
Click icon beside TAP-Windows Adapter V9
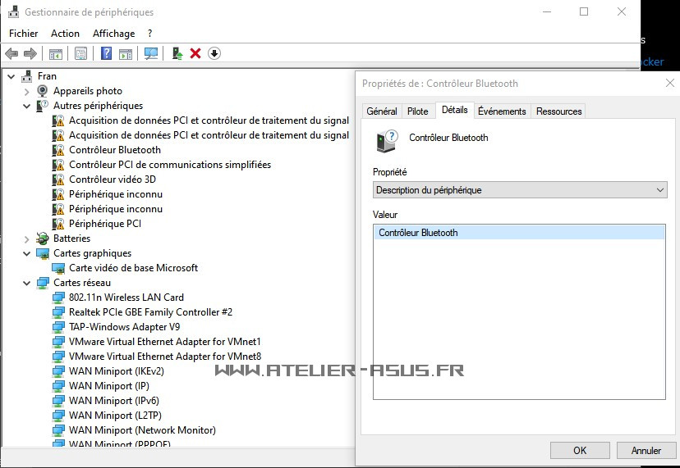click(58, 327)
